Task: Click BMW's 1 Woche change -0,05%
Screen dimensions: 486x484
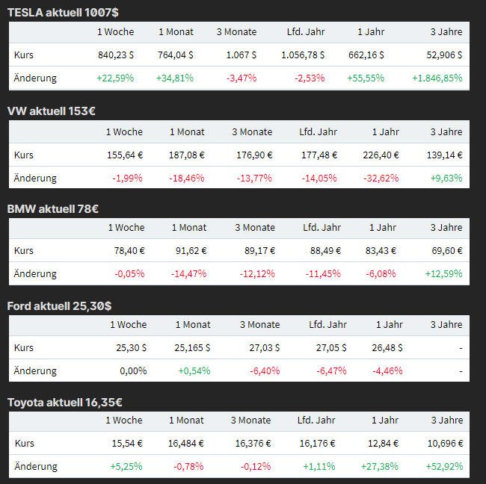Action: tap(129, 273)
